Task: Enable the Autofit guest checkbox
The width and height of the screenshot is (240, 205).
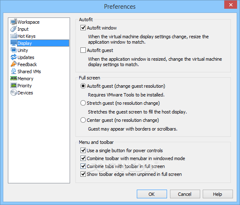Action: 83,50
